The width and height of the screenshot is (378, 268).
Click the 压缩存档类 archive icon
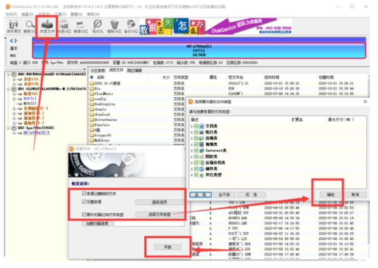coord(201,163)
